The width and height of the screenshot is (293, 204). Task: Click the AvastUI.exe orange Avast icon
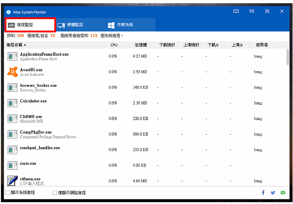tap(12, 72)
